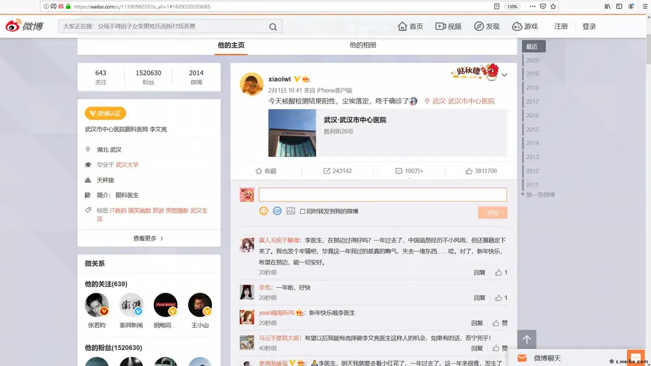Like the post with 3811706 likes
The image size is (651, 366).
[x=481, y=171]
